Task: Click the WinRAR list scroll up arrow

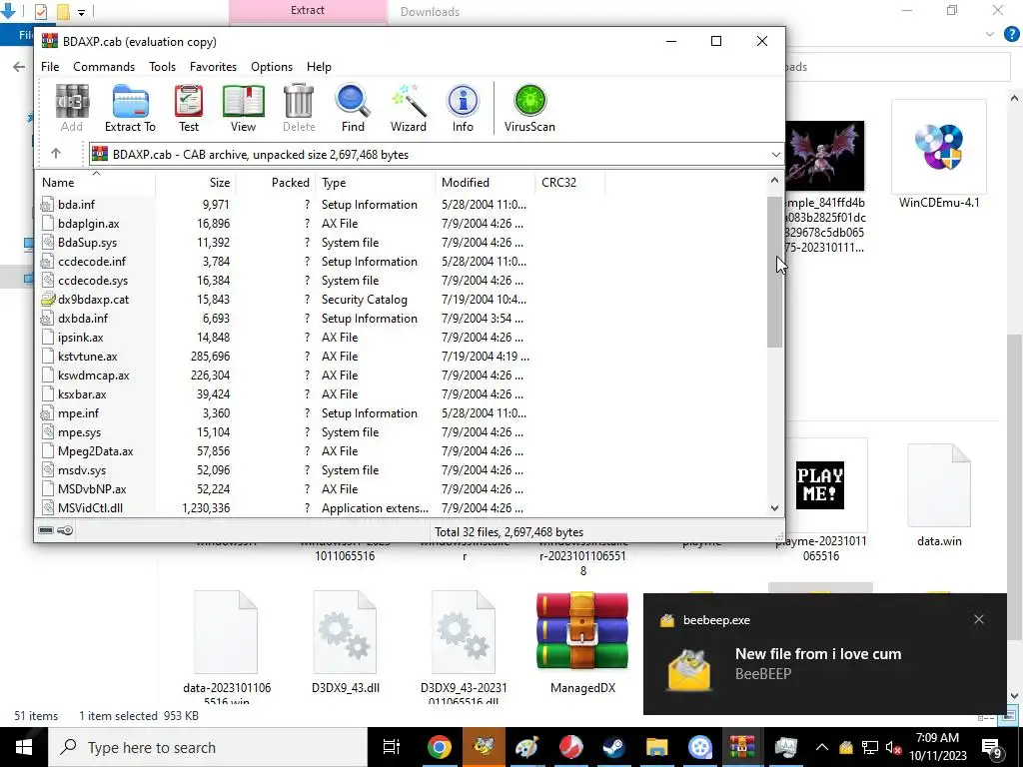Action: pos(774,181)
